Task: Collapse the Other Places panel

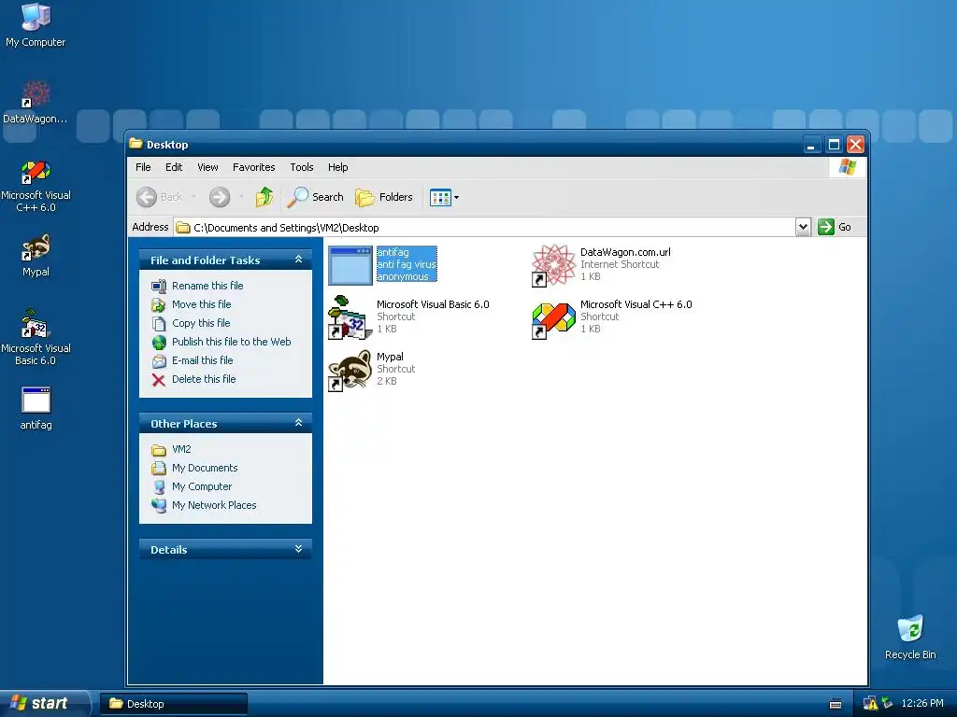Action: (298, 423)
